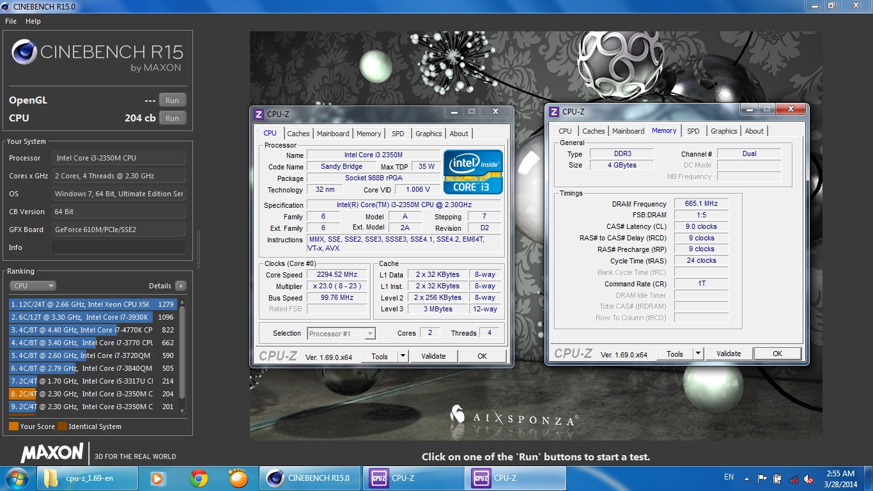Open Tools dropdown arrow in Memory window
873x491 pixels.
698,354
